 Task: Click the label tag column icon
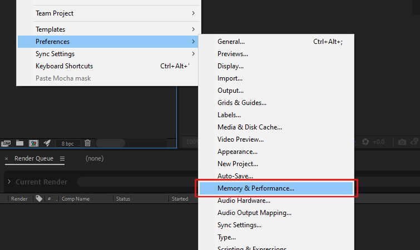pyautogui.click(x=39, y=198)
